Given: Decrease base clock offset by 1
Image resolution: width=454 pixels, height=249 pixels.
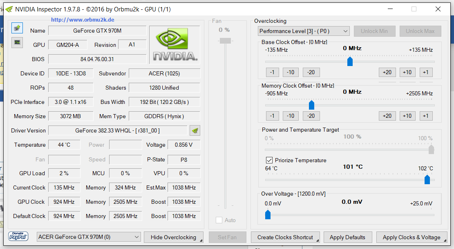Looking at the screenshot, I should point(272,72).
